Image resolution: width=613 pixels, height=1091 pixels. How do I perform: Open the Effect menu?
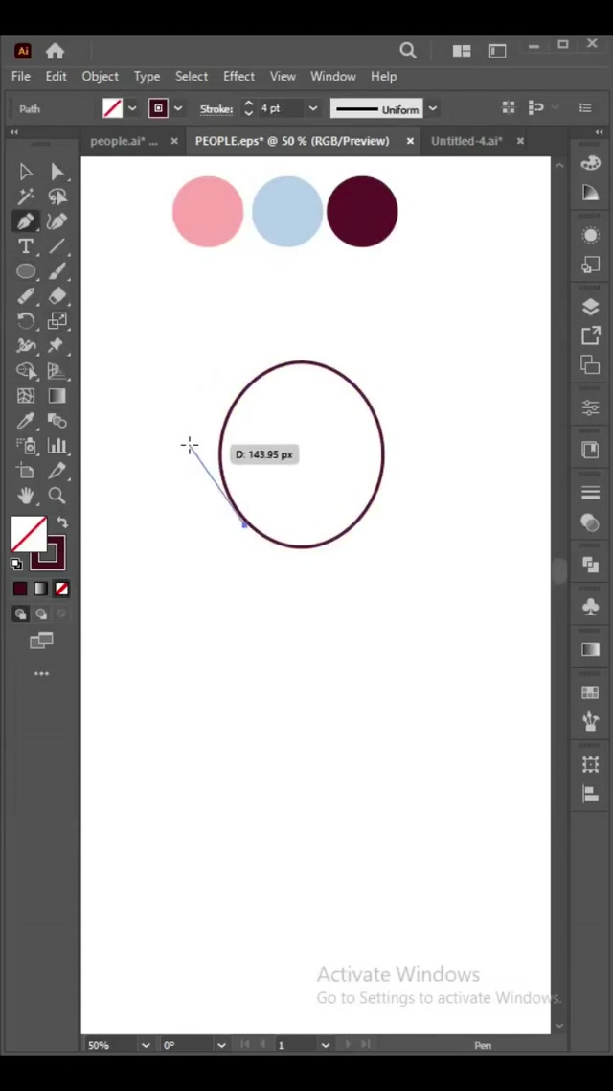238,76
